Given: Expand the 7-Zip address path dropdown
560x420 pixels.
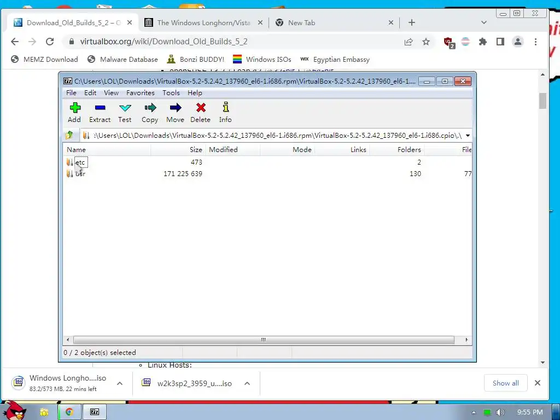Looking at the screenshot, I should click(x=468, y=136).
